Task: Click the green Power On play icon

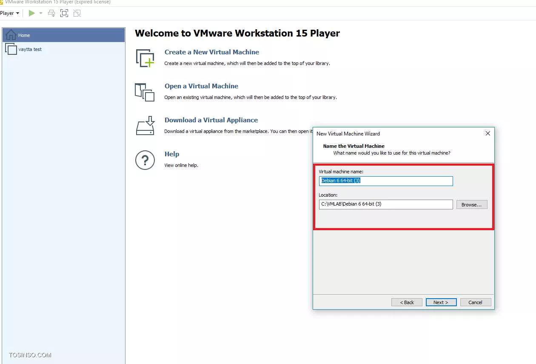Action: pos(31,13)
